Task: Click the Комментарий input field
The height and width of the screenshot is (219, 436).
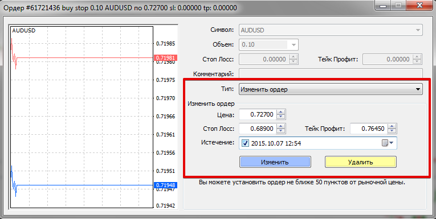Action: 331,74
